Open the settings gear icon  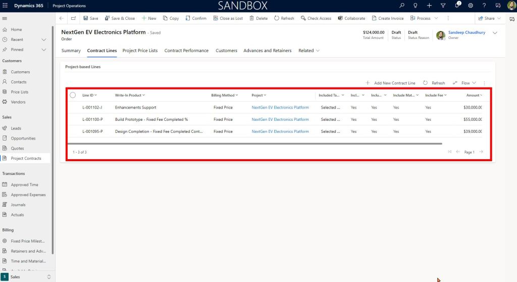(x=470, y=6)
